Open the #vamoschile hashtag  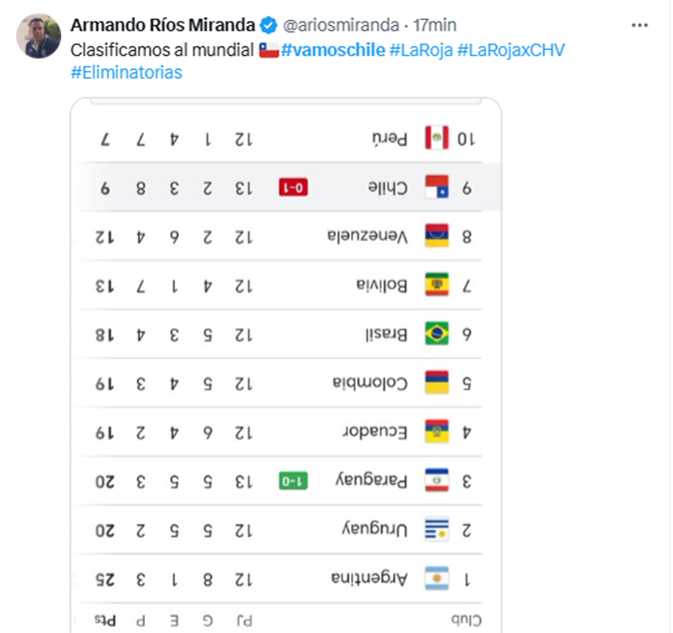334,50
